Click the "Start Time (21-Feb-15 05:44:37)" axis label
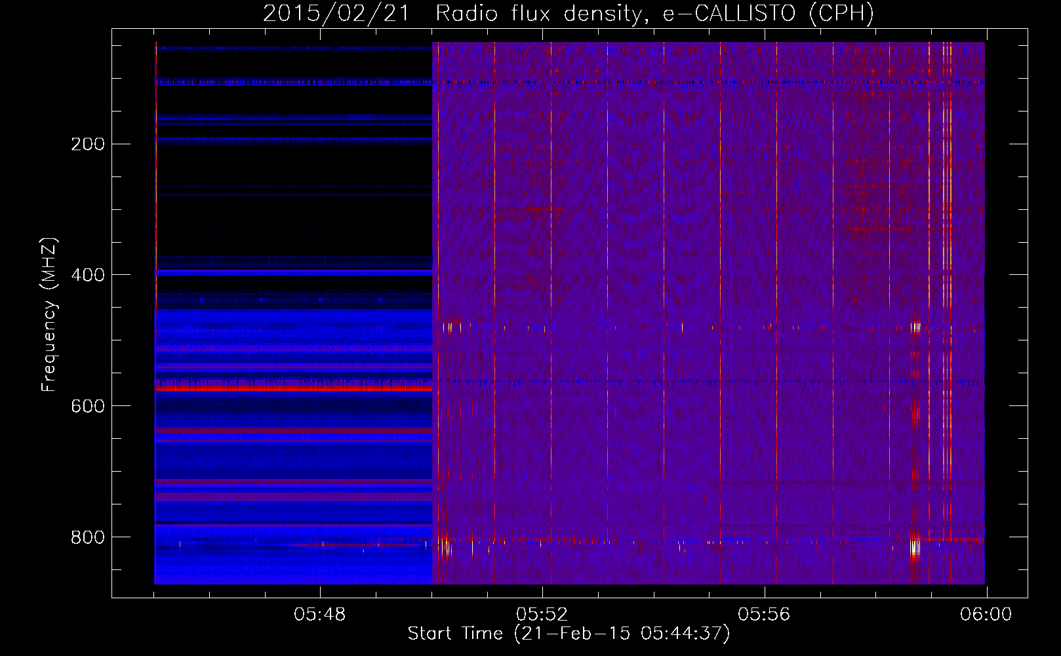1061x656 pixels. (569, 634)
